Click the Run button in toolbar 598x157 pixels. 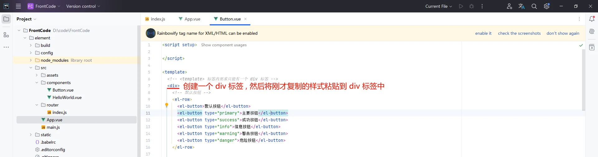click(x=461, y=6)
